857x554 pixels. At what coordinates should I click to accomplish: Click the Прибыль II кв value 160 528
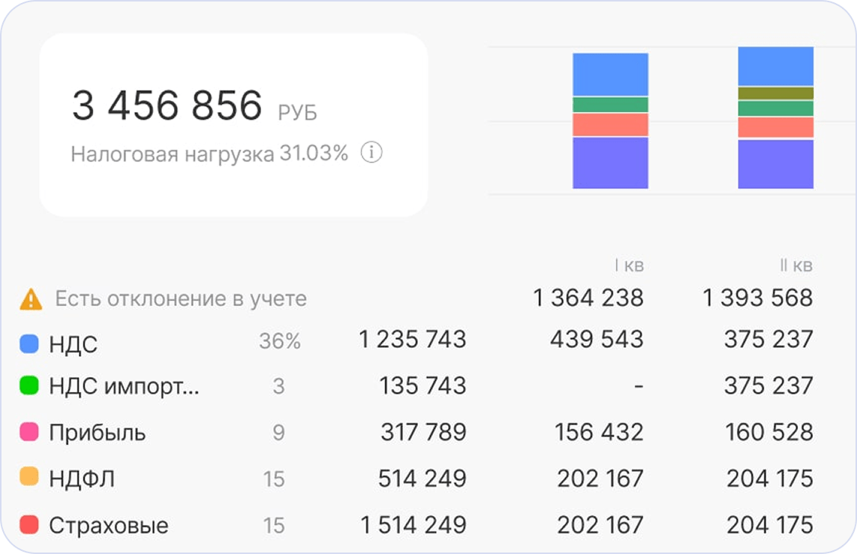(x=769, y=432)
